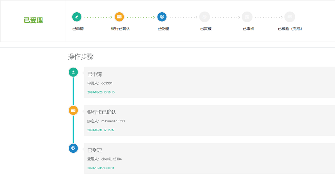
Task: Click the 已核验（完成）step label
Action: click(290, 29)
